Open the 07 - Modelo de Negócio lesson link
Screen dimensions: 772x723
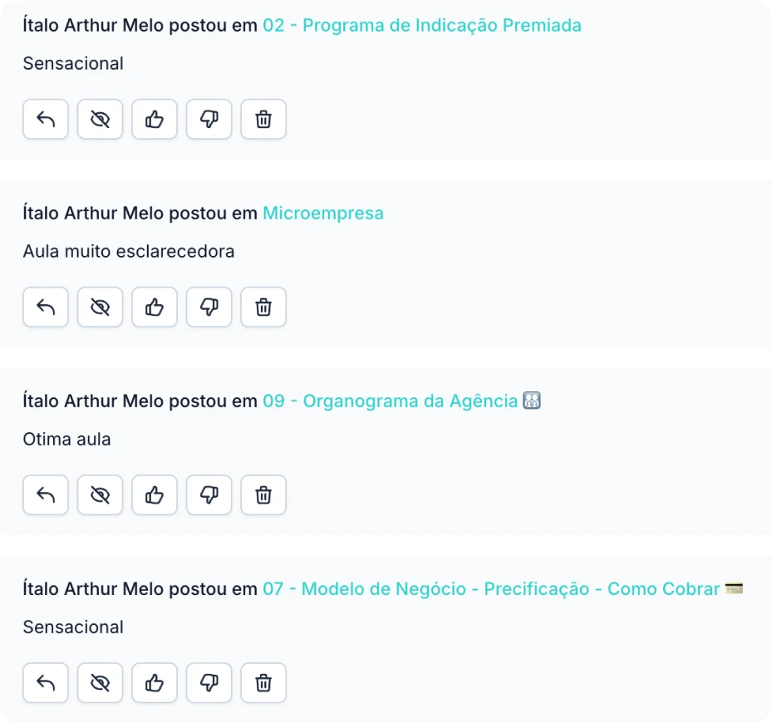(503, 589)
